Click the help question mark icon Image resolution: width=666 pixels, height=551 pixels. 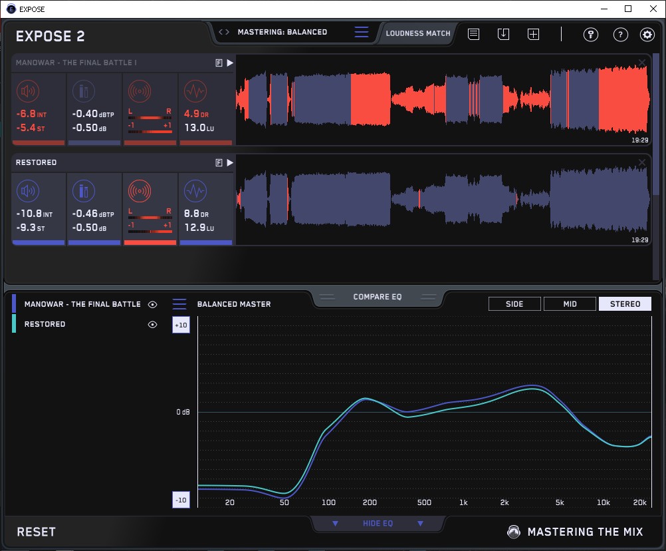click(620, 35)
